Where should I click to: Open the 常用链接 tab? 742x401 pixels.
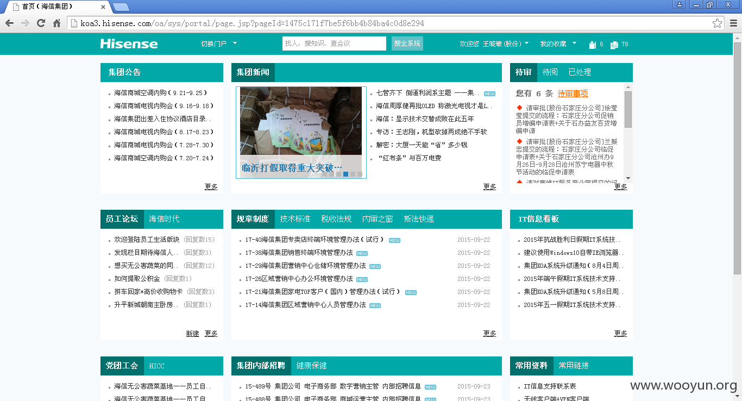pyautogui.click(x=574, y=366)
